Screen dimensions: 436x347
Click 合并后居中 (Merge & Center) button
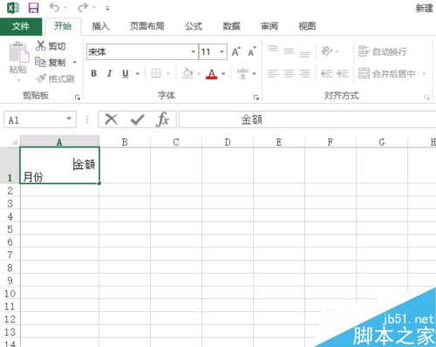[x=386, y=74]
